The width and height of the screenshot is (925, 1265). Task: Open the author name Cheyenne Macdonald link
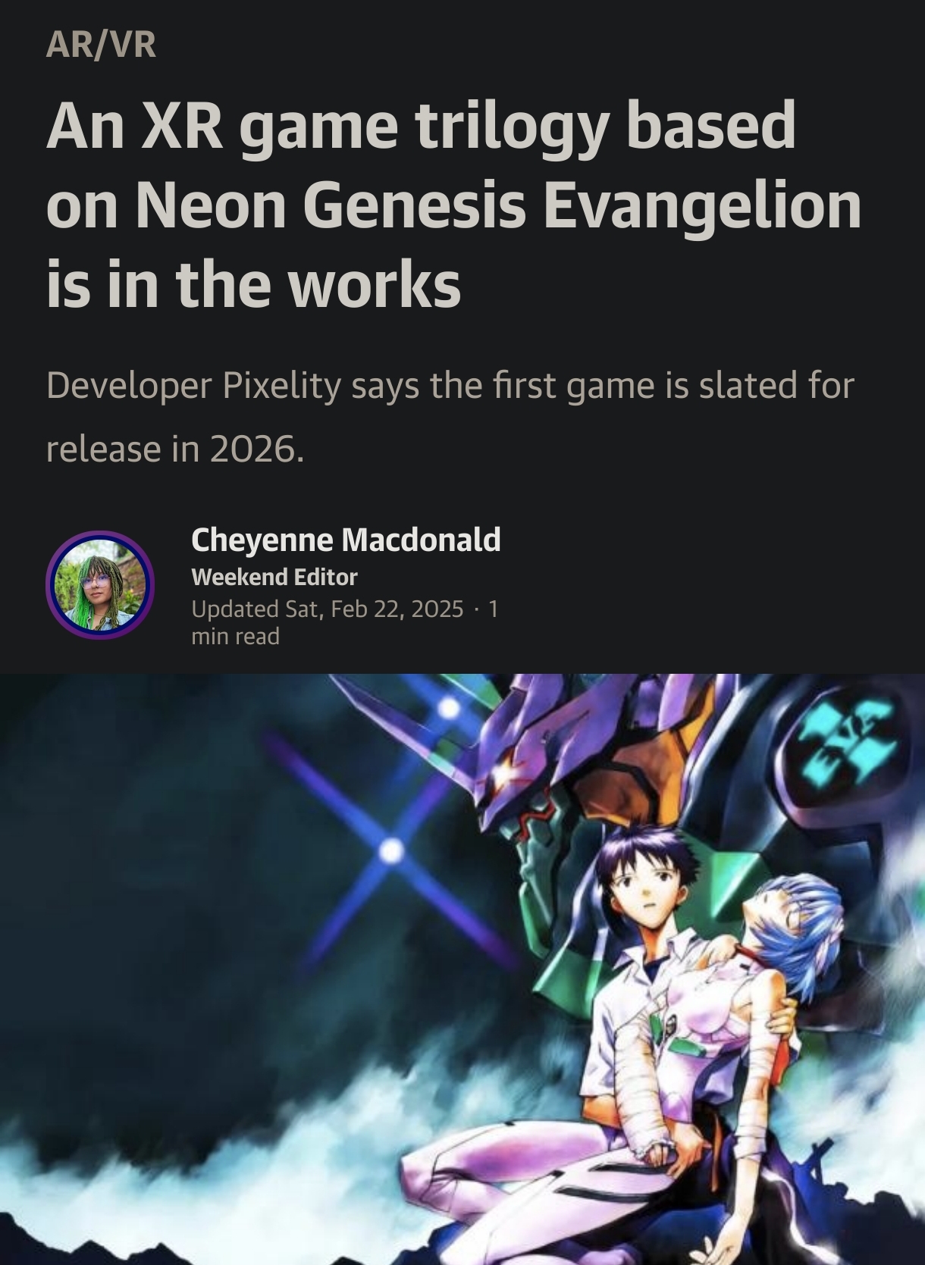[x=346, y=540]
